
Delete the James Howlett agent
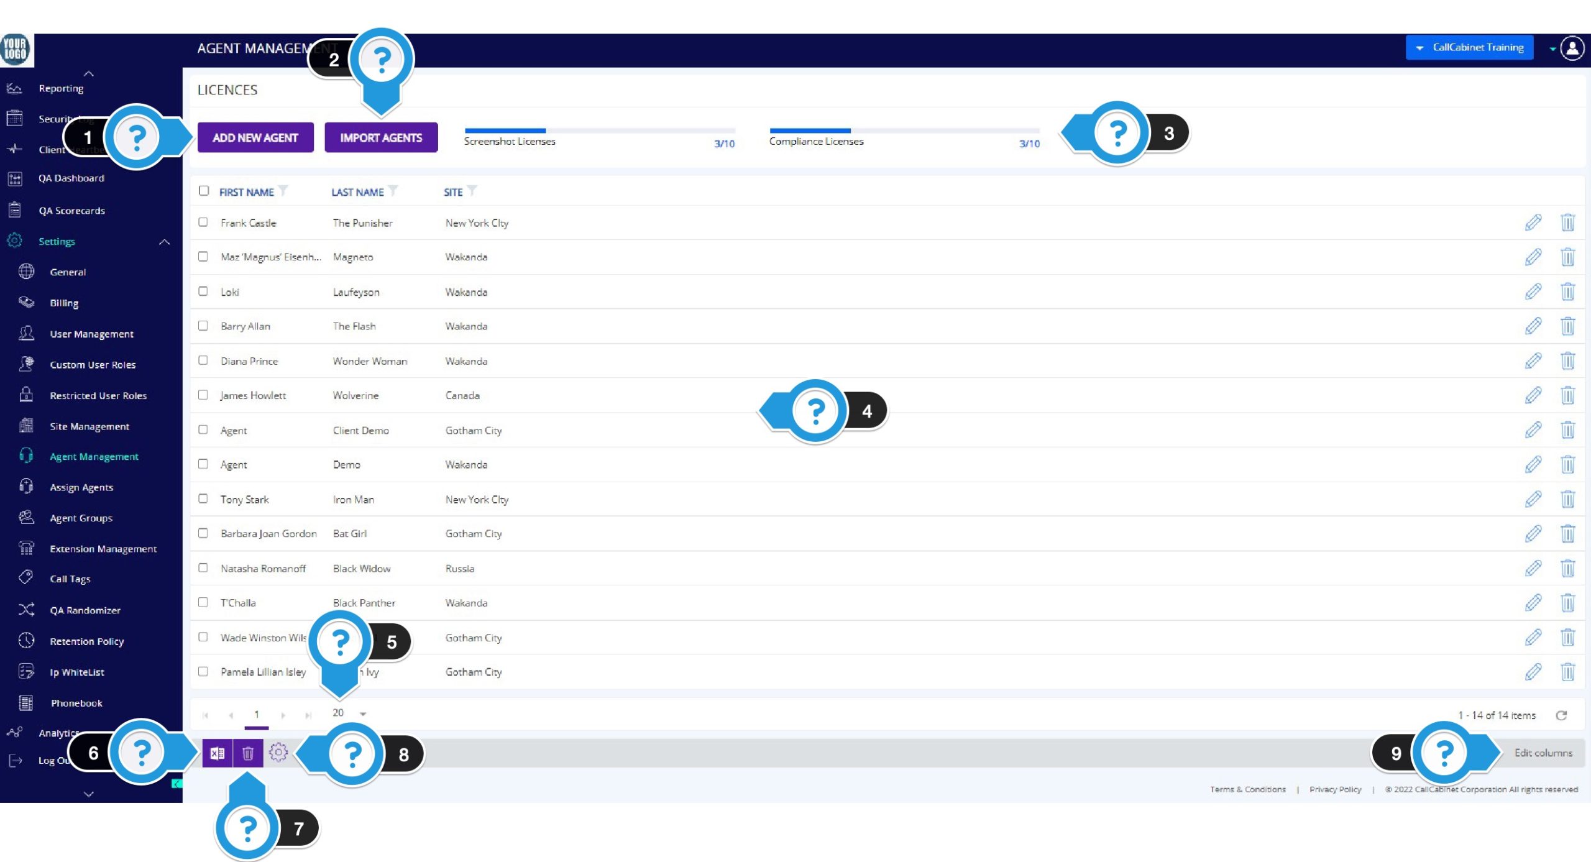(1567, 395)
